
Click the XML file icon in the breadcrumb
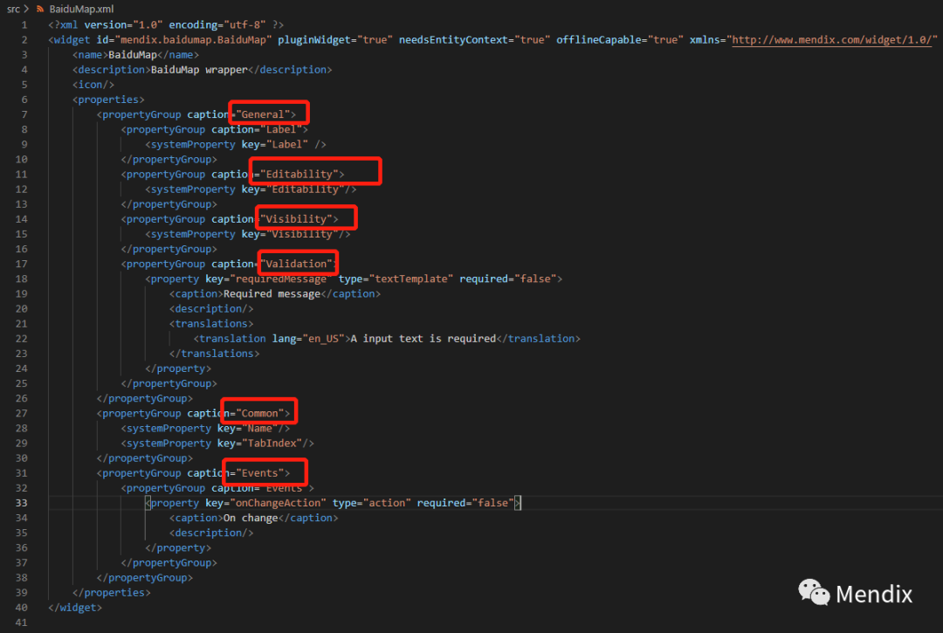click(39, 9)
